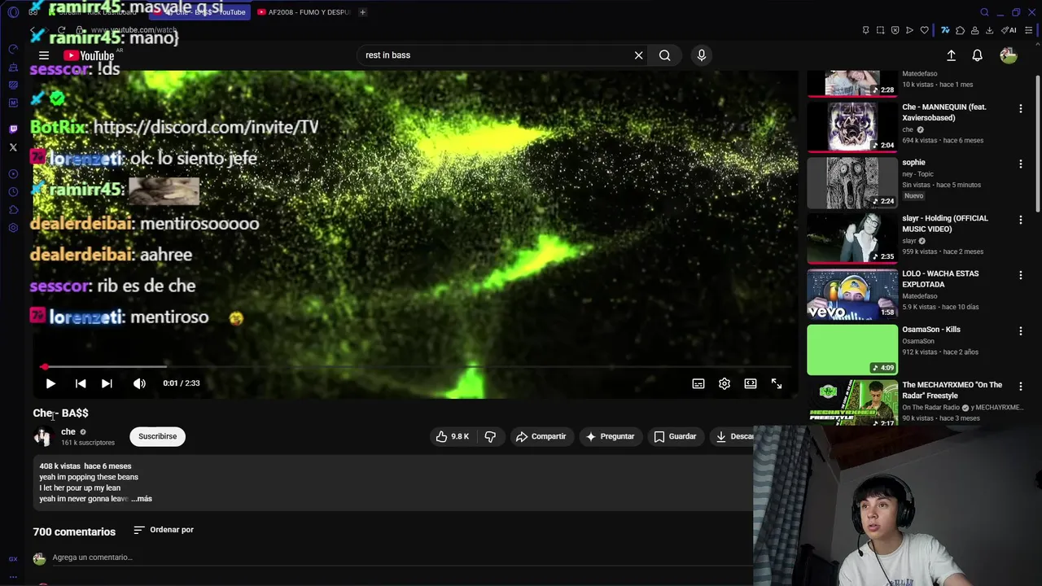Open options for 'slayr - Holding' video
Screen dimensions: 1042x586
[1020, 220]
